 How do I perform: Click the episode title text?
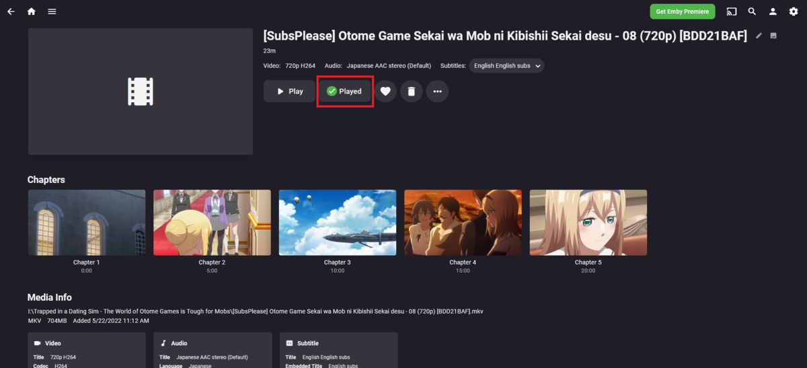505,36
